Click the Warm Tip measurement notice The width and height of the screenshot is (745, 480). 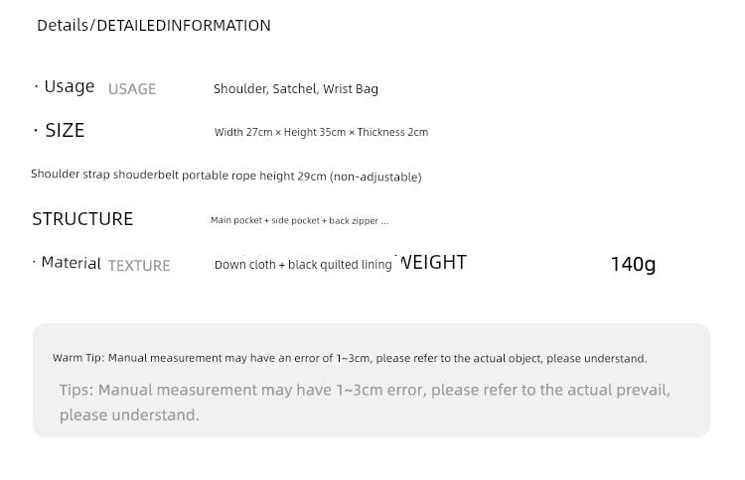[349, 358]
